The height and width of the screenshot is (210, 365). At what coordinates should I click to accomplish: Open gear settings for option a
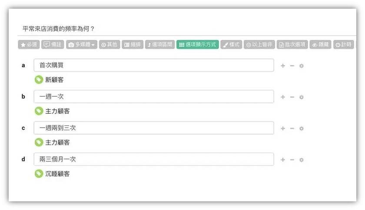click(x=301, y=66)
